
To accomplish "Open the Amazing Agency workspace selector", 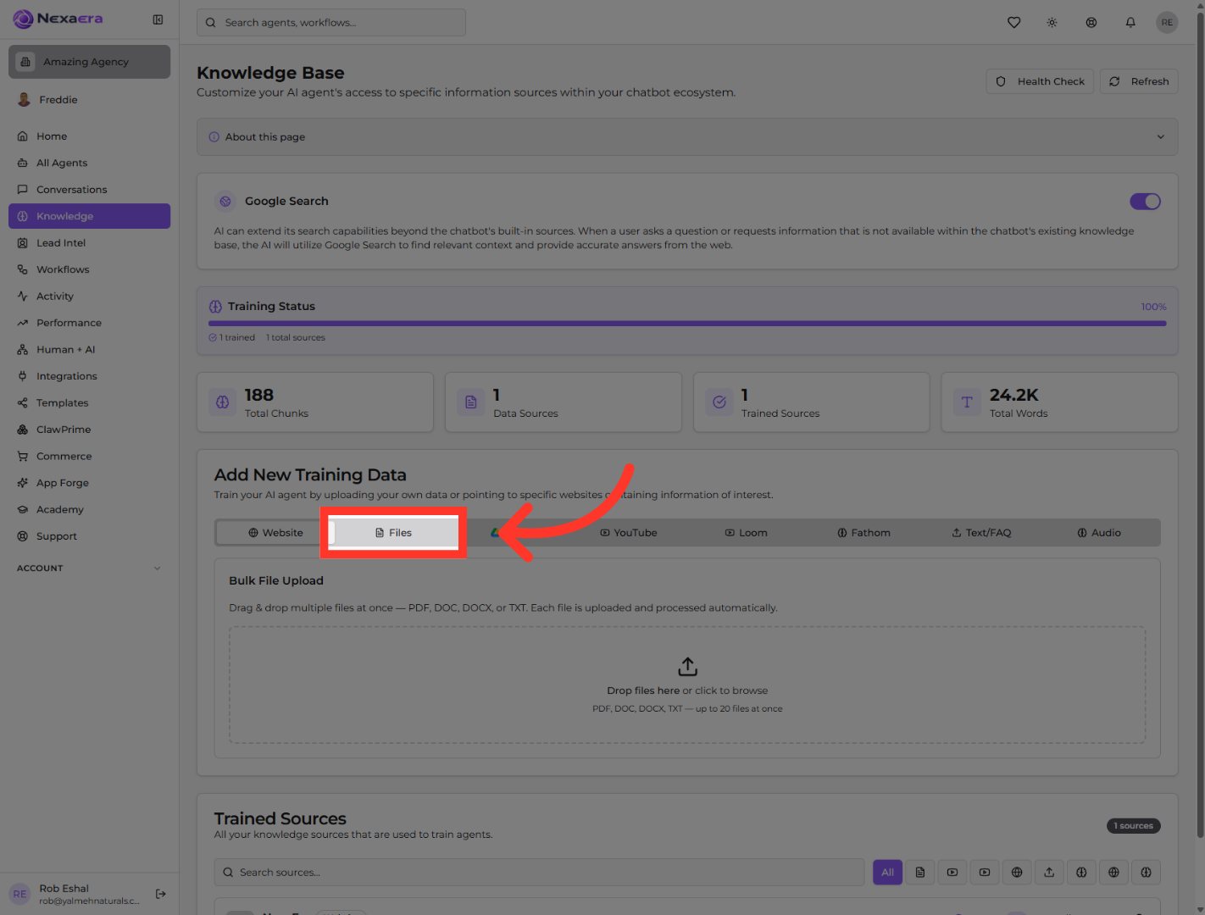I will [89, 62].
